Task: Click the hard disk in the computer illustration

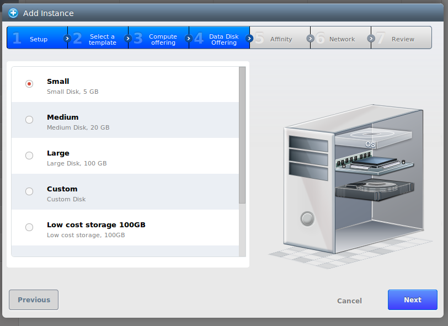Action: [x=375, y=189]
